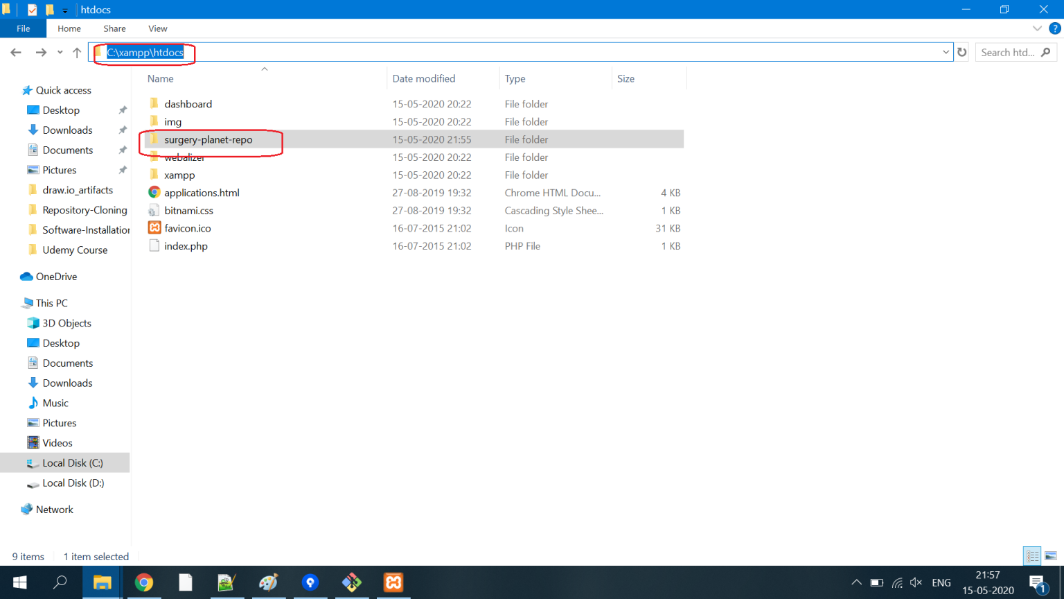1064x599 pixels.
Task: Go up one folder level
Action: coord(77,52)
